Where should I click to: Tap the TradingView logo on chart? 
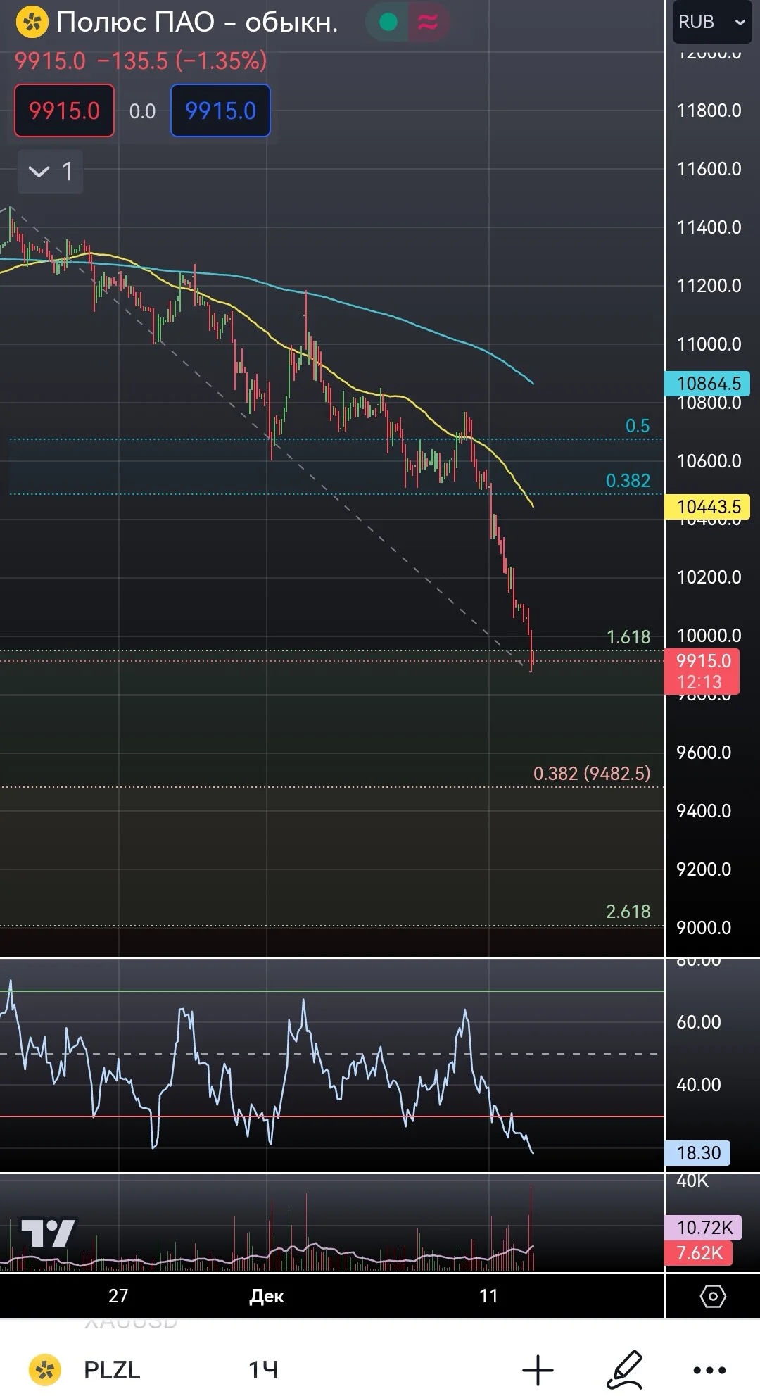coord(48,1233)
